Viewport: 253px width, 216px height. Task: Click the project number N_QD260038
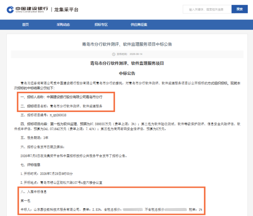(58, 115)
